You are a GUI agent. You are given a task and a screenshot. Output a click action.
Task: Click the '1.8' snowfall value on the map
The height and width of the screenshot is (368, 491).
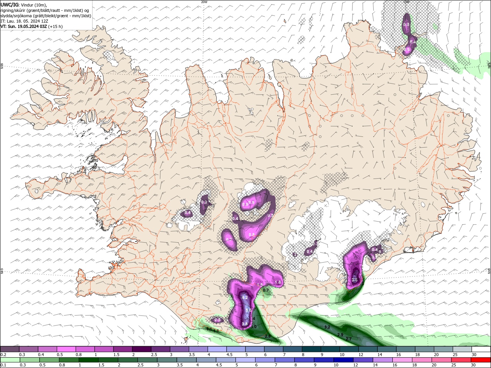tap(278, 283)
